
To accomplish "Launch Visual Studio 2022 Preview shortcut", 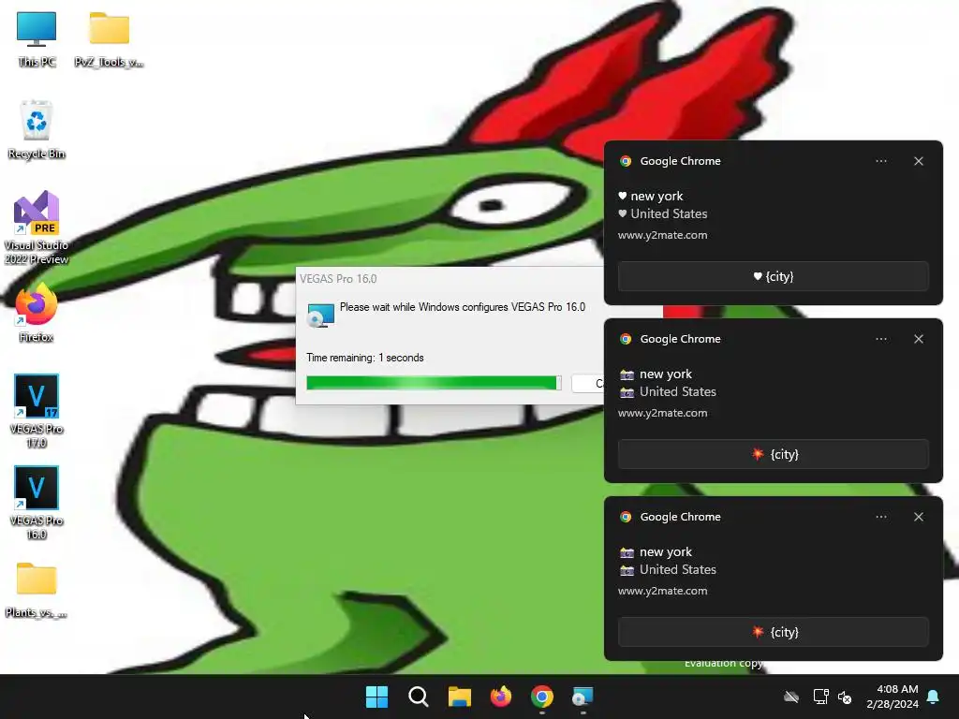I will (37, 227).
